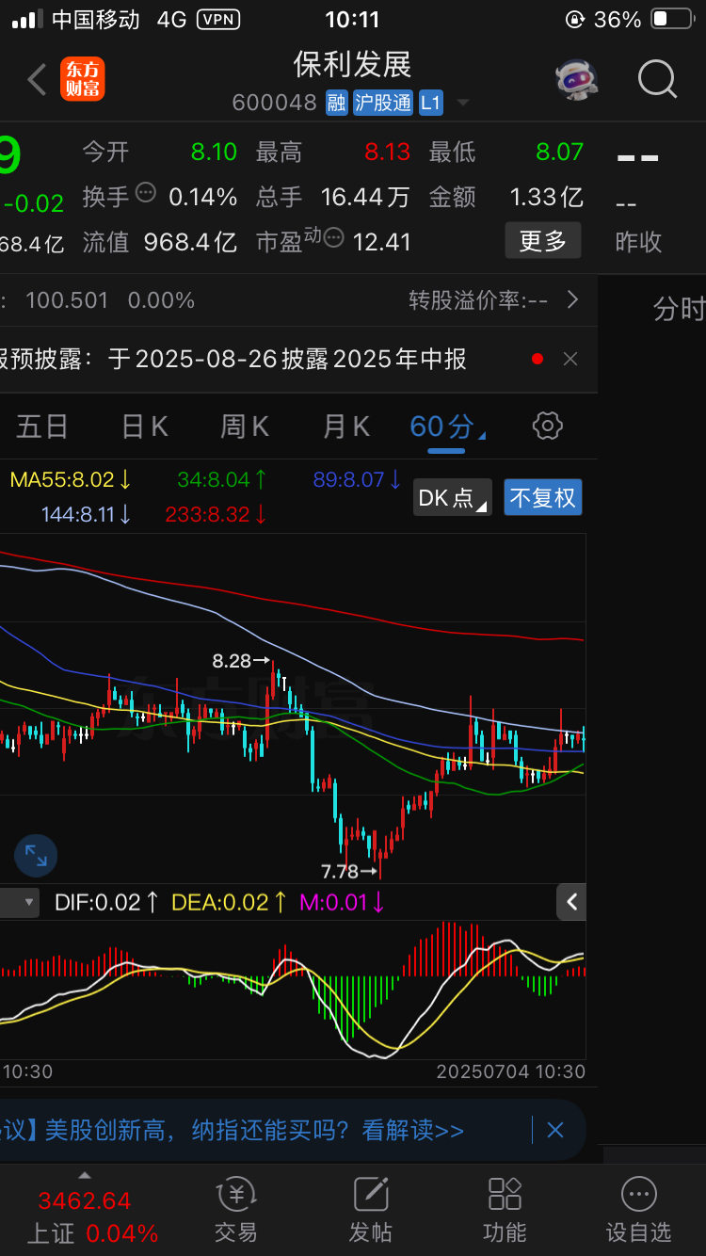Tap 总手 16.44万 value
This screenshot has width=706, height=1256.
click(x=365, y=197)
